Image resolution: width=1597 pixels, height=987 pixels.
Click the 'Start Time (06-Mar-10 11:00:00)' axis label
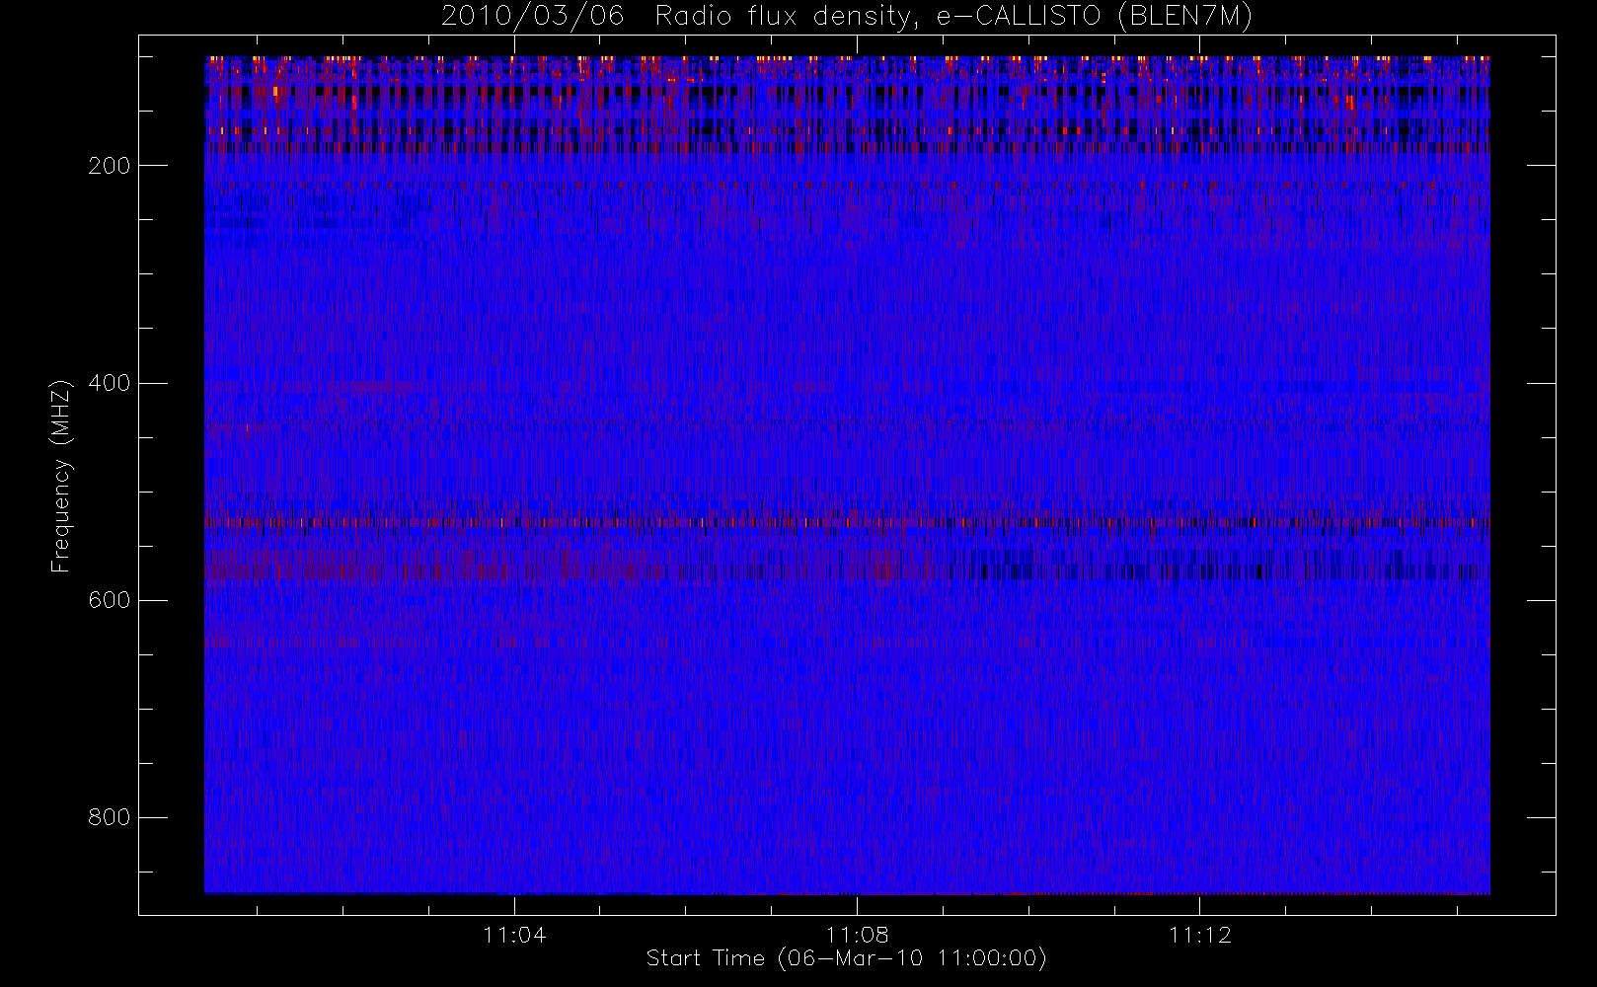click(x=847, y=958)
